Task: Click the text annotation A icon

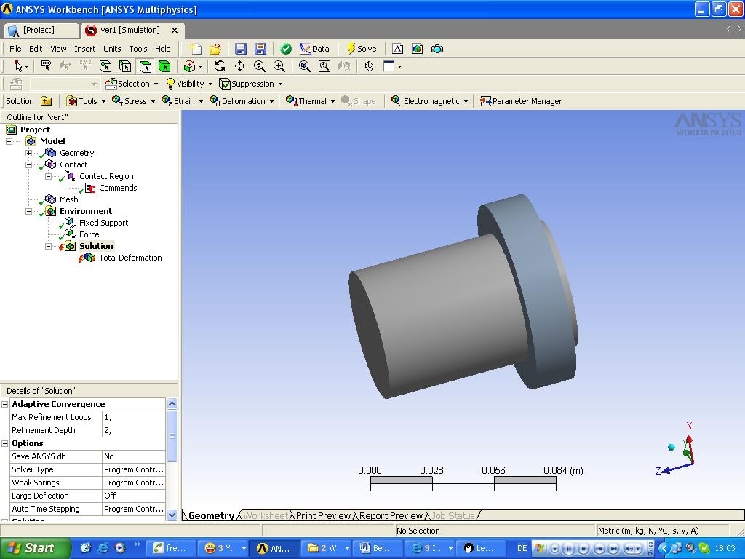Action: point(398,49)
